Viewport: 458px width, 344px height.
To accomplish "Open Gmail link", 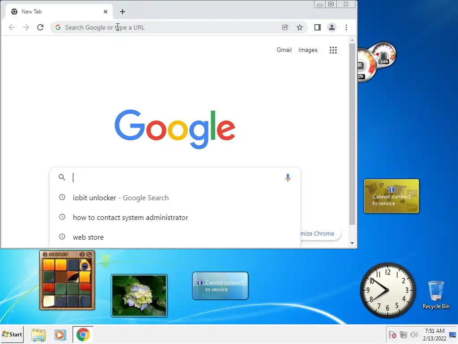I will [284, 50].
